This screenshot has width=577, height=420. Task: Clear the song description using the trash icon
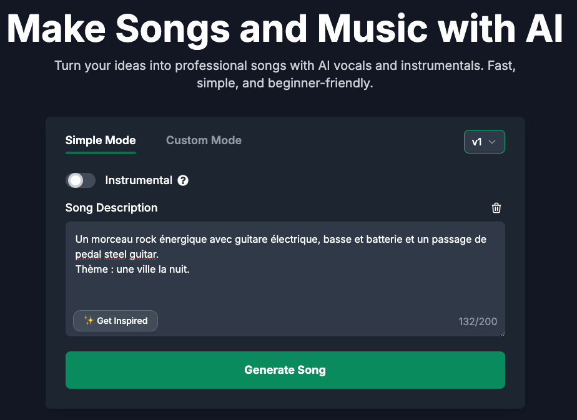[496, 208]
